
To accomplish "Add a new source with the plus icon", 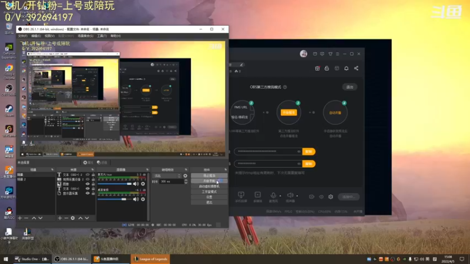I will pyautogui.click(x=60, y=218).
